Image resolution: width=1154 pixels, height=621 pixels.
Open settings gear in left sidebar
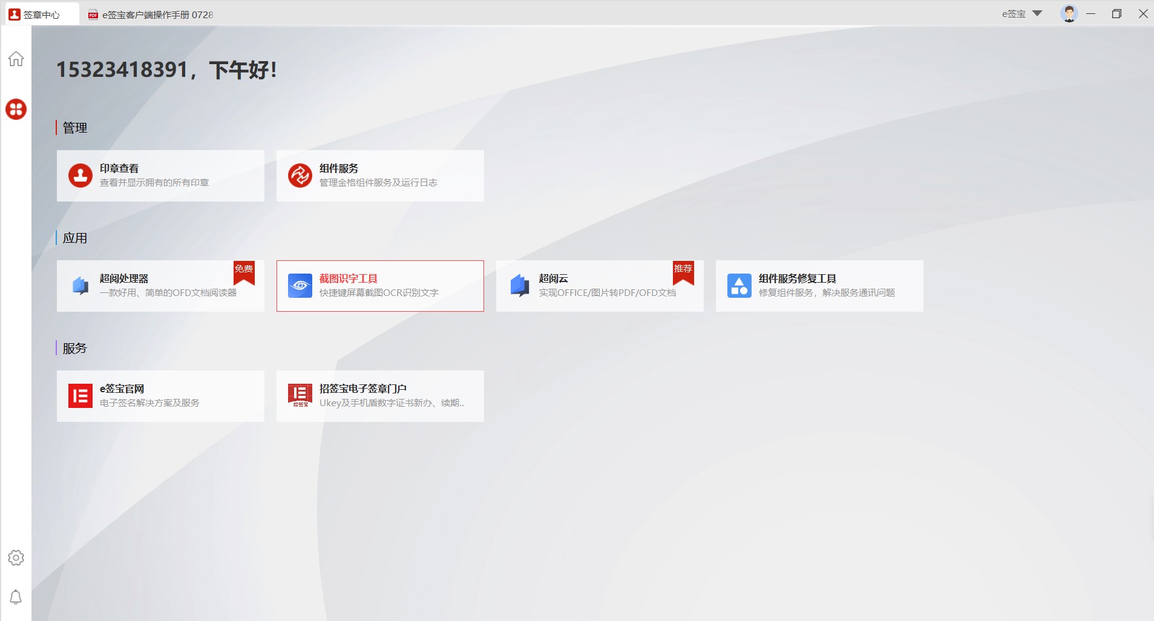(16, 557)
